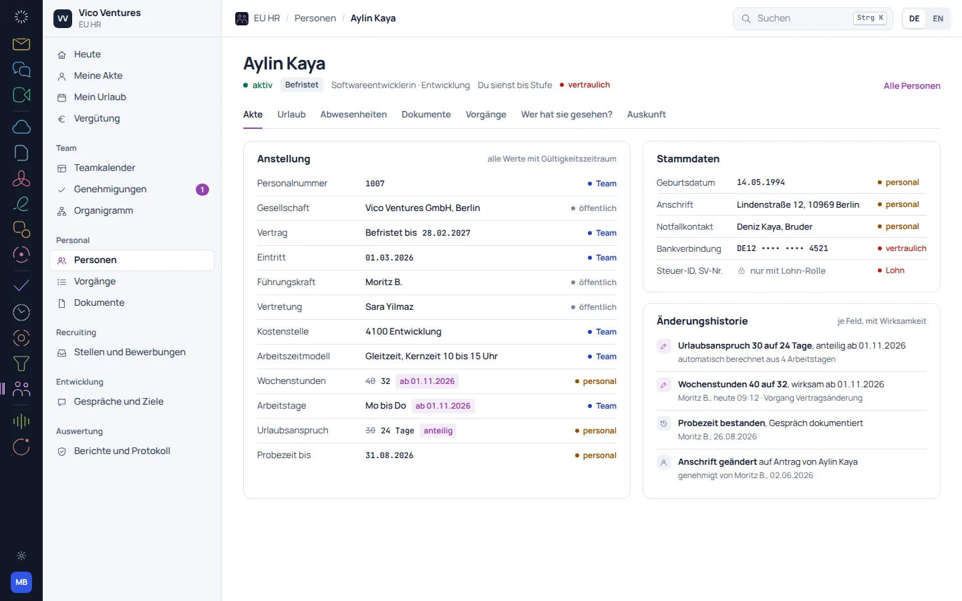
Task: Click the VV Vico Ventures workspace logo
Action: coord(63,19)
